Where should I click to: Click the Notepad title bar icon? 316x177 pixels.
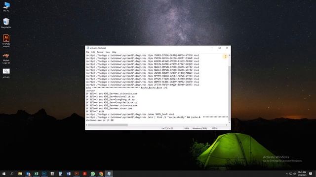pos(88,48)
